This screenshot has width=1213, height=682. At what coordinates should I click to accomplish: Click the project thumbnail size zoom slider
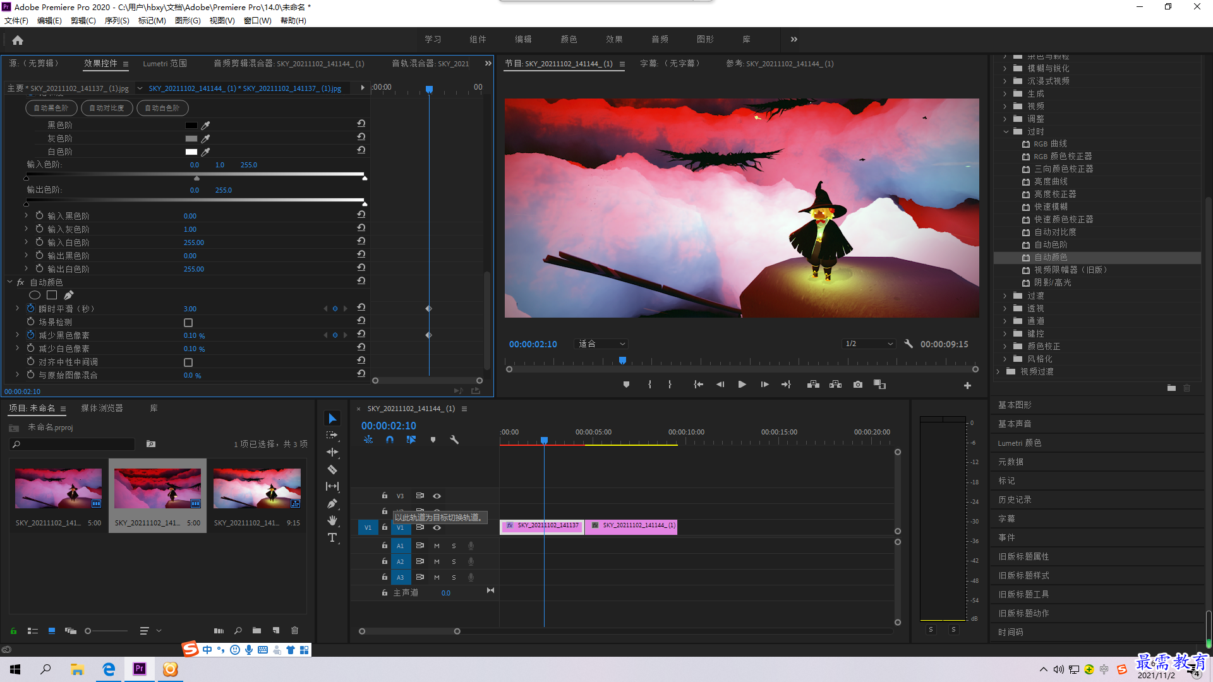point(106,631)
